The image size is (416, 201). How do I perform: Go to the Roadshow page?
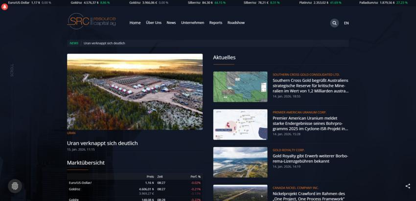pos(236,23)
